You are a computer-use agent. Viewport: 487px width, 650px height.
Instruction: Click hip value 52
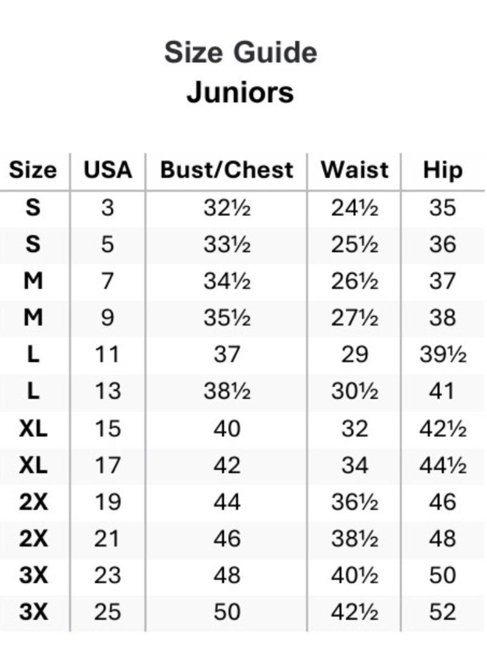442,612
